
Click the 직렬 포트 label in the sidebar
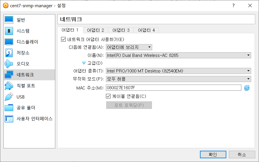tap(26, 86)
